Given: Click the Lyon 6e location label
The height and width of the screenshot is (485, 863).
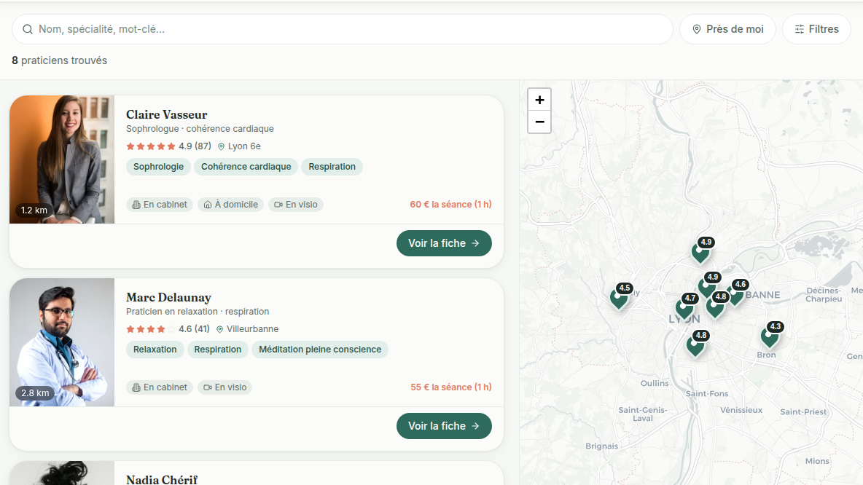Looking at the screenshot, I should [239, 146].
